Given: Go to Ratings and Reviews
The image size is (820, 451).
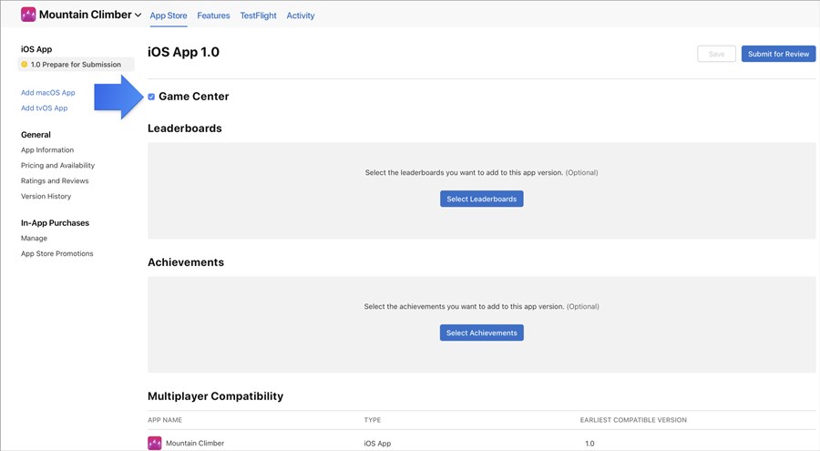Looking at the screenshot, I should tap(55, 181).
